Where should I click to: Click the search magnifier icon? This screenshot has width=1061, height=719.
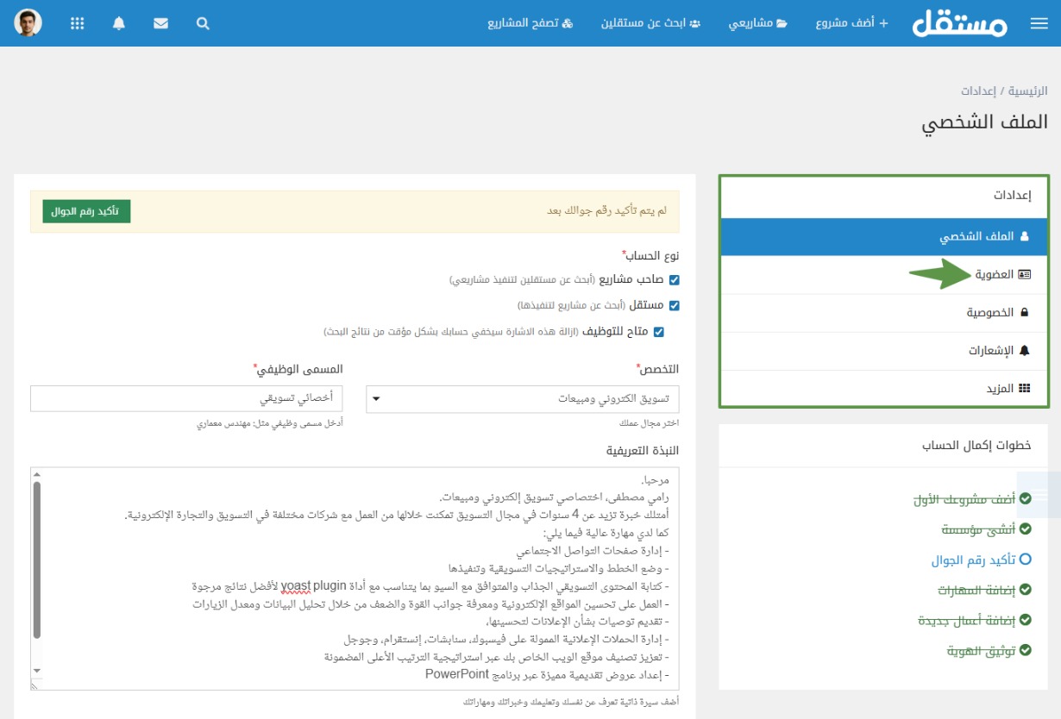pyautogui.click(x=203, y=24)
